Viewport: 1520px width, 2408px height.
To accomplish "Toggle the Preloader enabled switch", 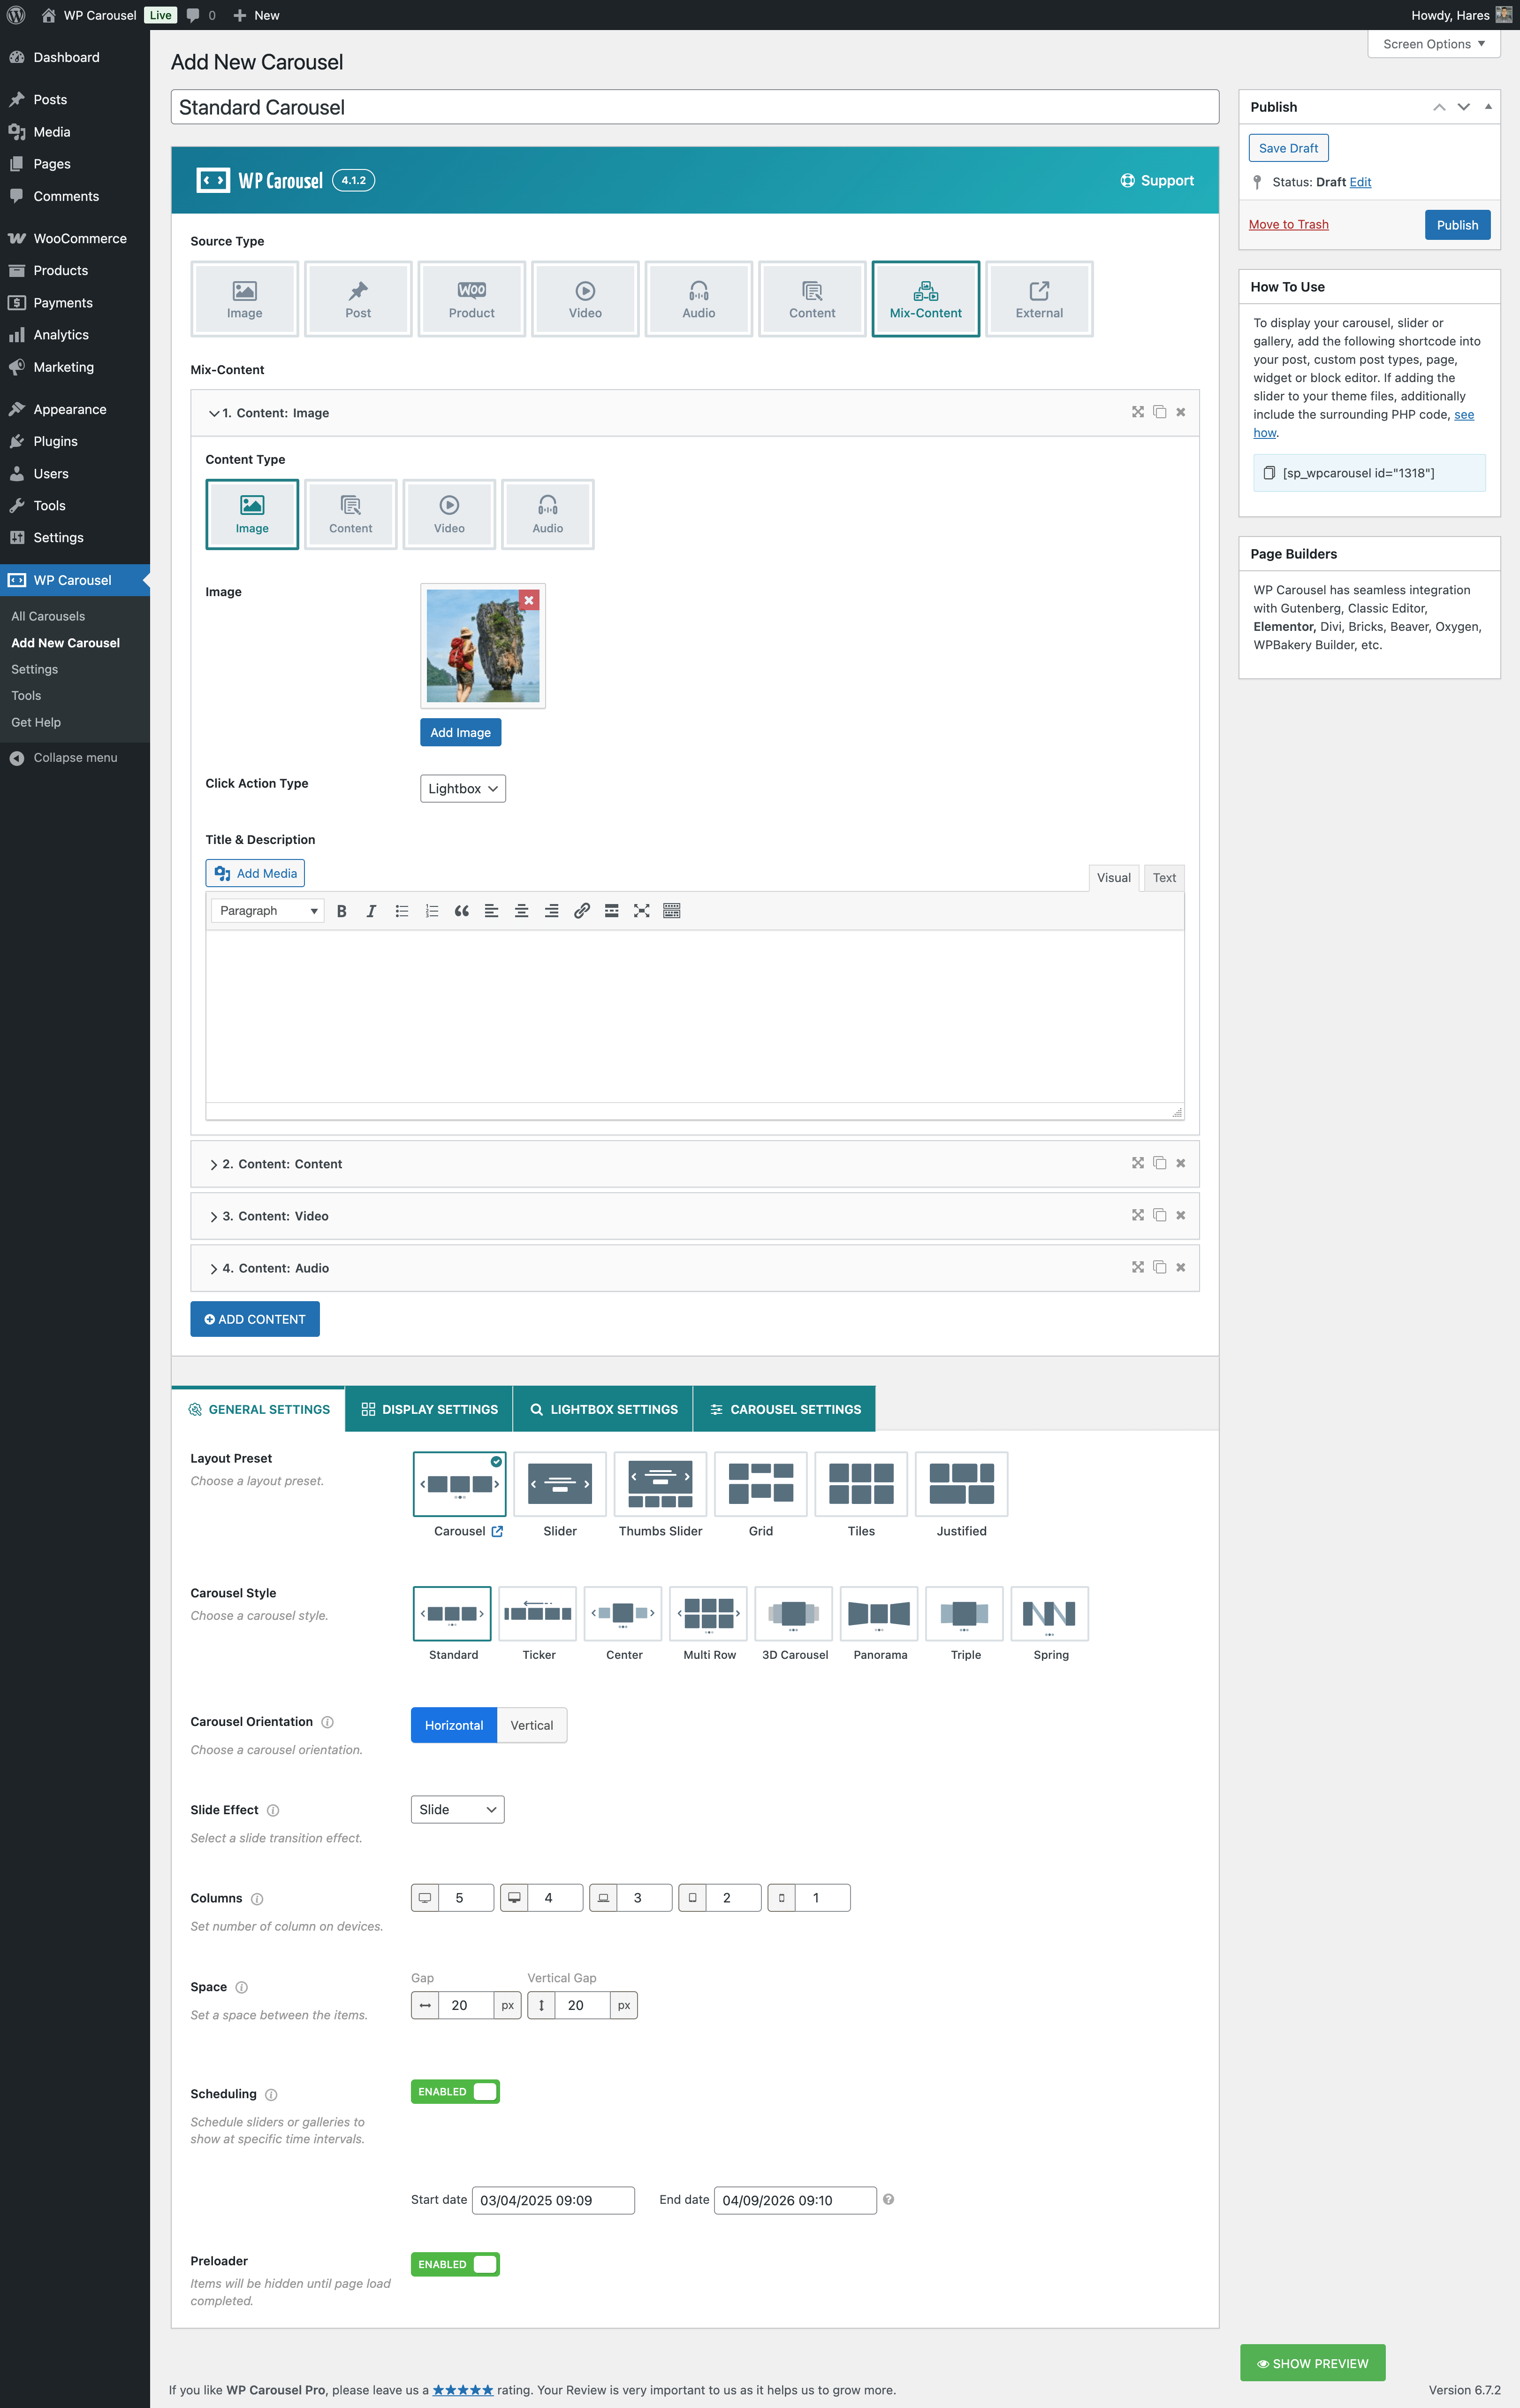I will coord(455,2264).
